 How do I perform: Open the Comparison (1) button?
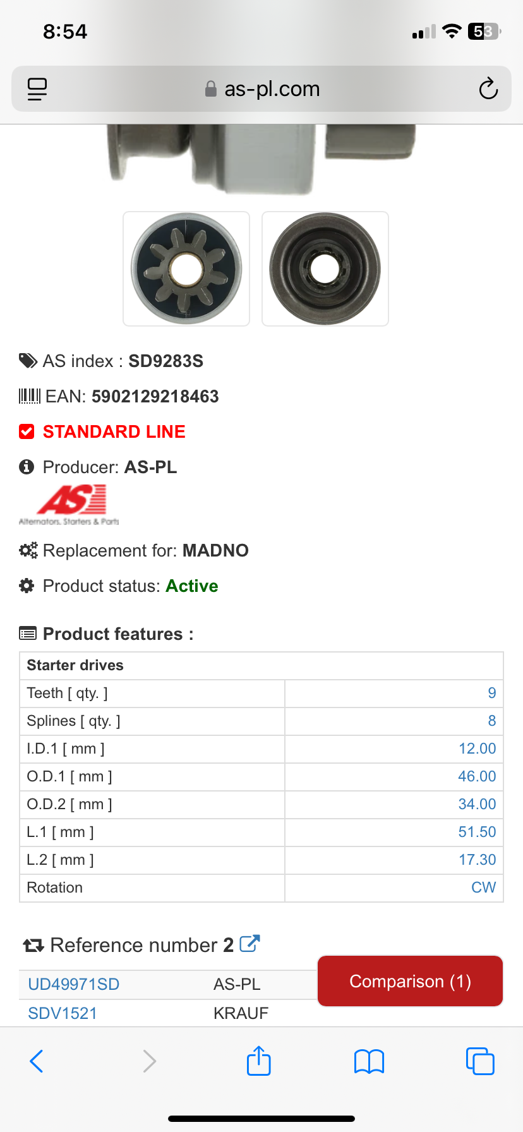[x=410, y=981]
